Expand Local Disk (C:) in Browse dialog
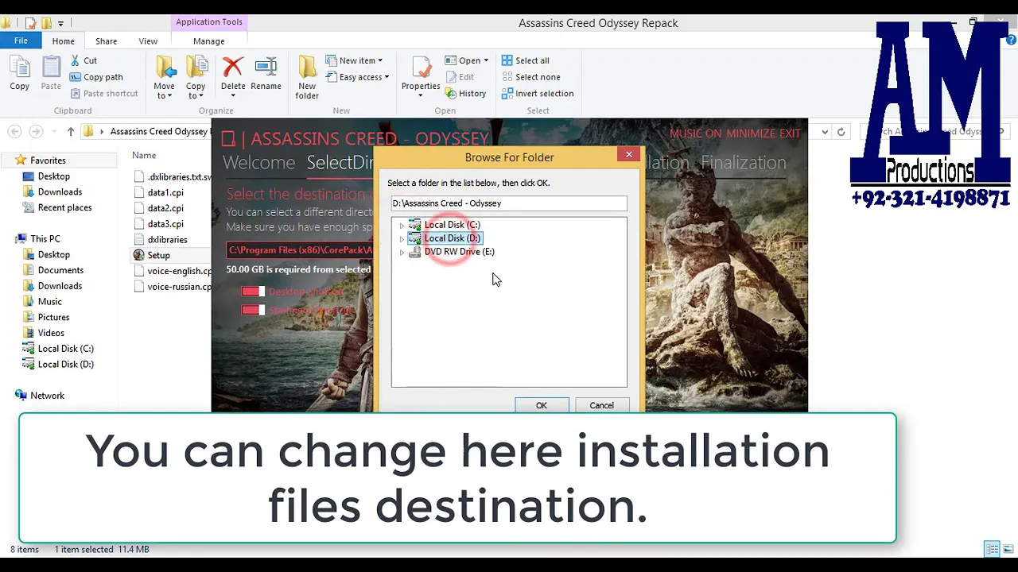Viewport: 1018px width, 572px height. (x=402, y=226)
